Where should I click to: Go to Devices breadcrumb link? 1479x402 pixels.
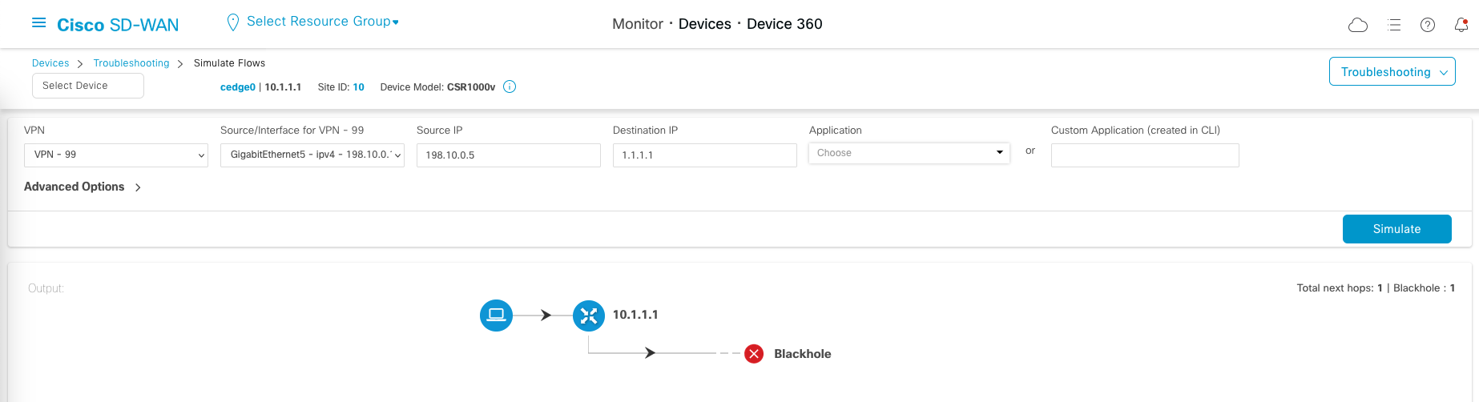pos(50,63)
